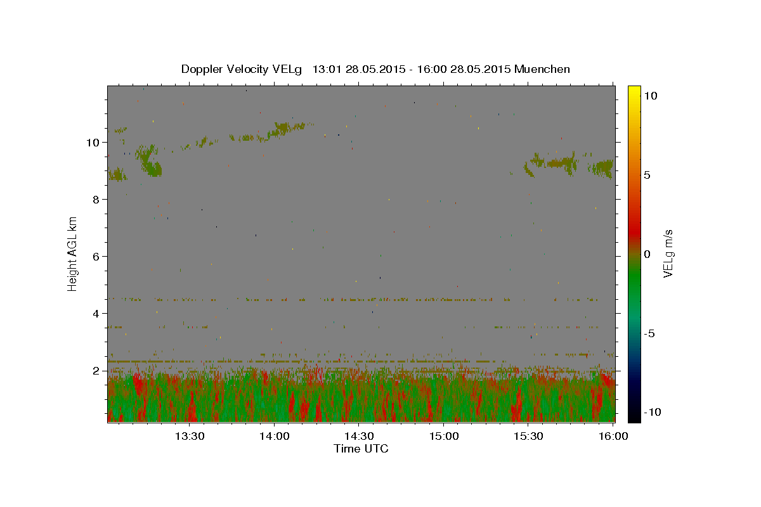Click the height tick label 4
Image resolution: width=761 pixels, height=507 pixels.
97,314
